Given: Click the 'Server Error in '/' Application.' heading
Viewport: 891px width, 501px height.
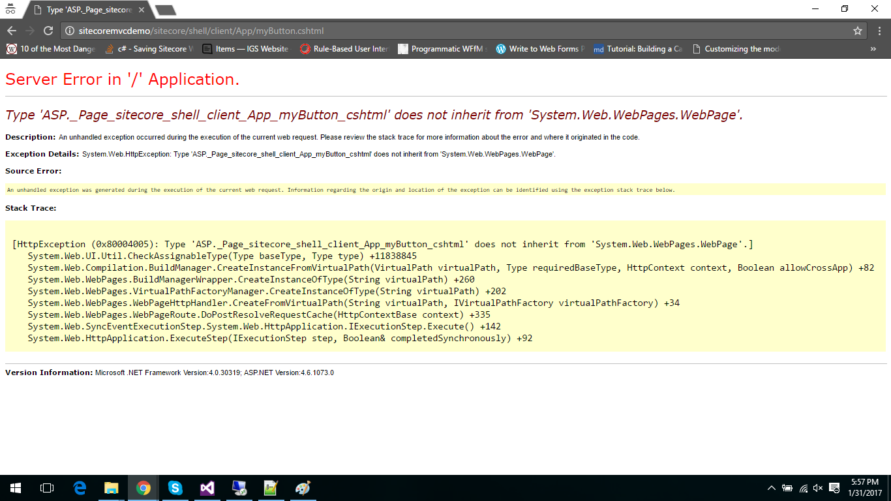Looking at the screenshot, I should (x=122, y=80).
